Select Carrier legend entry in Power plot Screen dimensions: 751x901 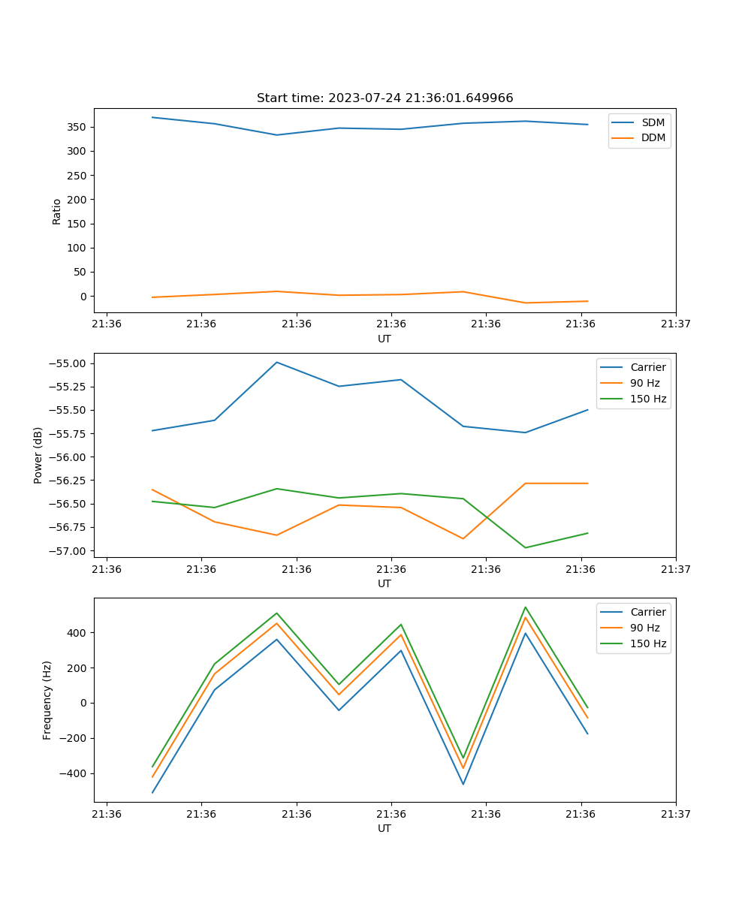tap(647, 367)
